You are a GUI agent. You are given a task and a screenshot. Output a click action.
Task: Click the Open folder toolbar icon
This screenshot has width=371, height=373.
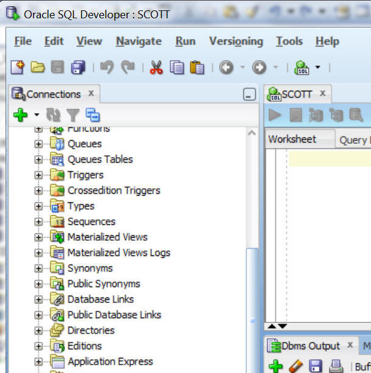(x=38, y=67)
